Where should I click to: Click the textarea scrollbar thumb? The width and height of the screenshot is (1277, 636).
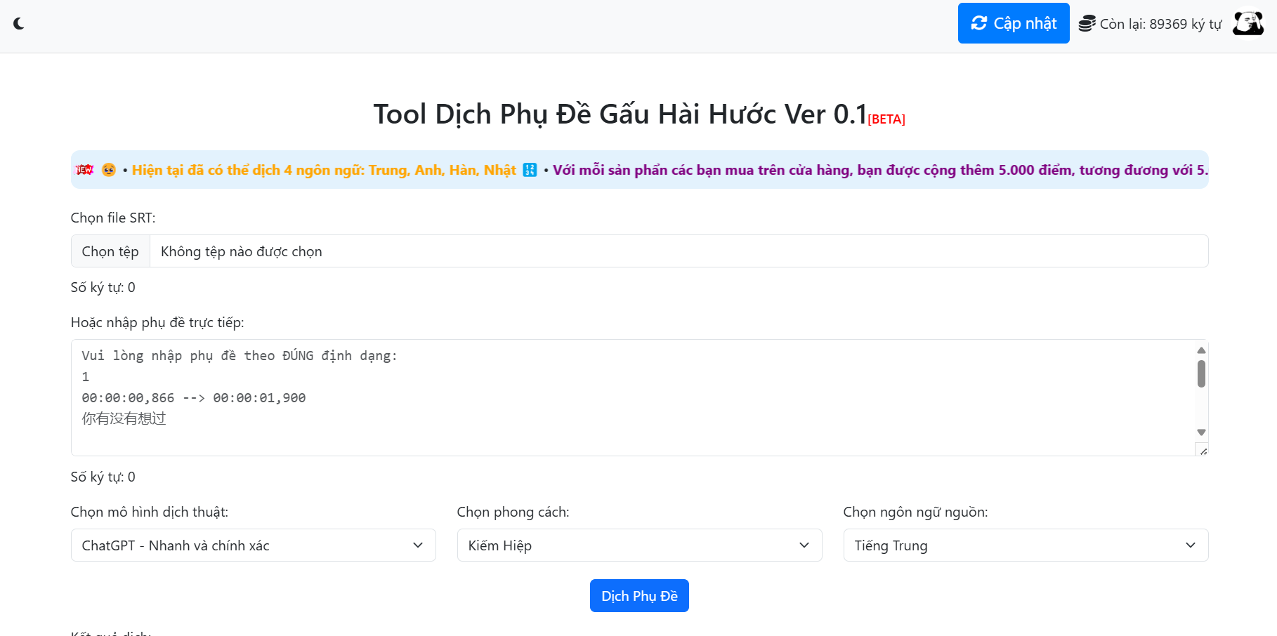1201,373
